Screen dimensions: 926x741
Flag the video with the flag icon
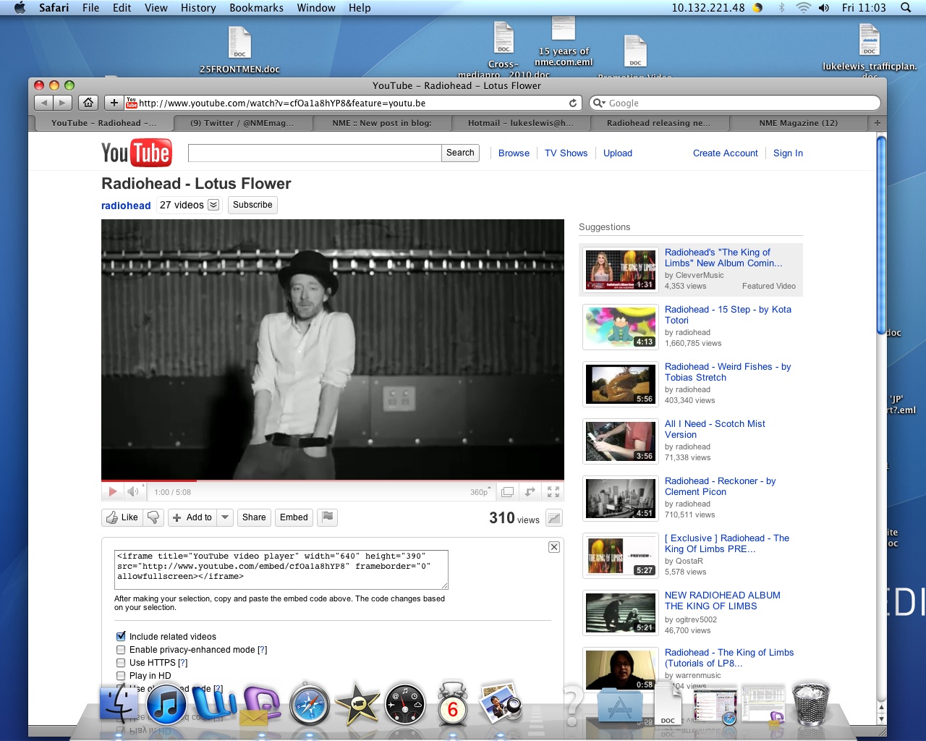pos(328,517)
